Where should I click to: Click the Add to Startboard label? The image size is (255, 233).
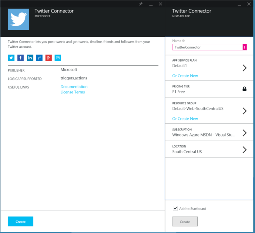[193, 209]
